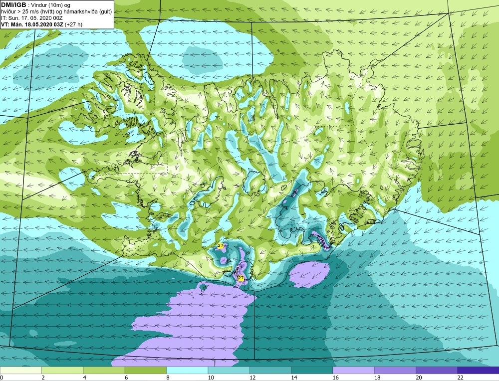
Task: Click the legend scale value 8
Action: [x=168, y=378]
